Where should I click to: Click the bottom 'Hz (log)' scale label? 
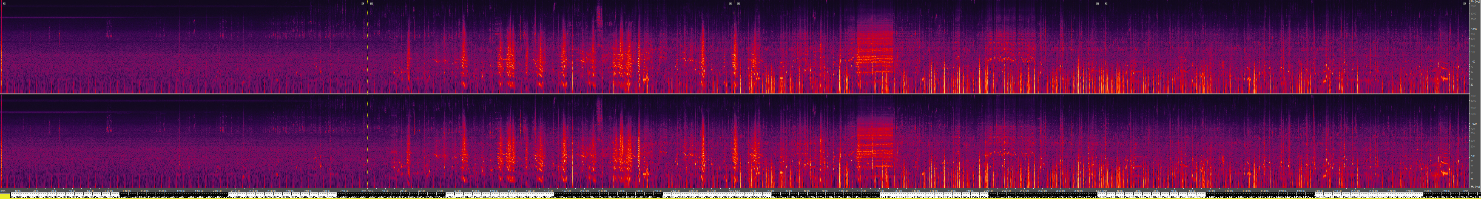1475,187
